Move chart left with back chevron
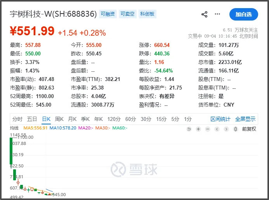Viewport: 269px width, 200px height. pyautogui.click(x=217, y=129)
